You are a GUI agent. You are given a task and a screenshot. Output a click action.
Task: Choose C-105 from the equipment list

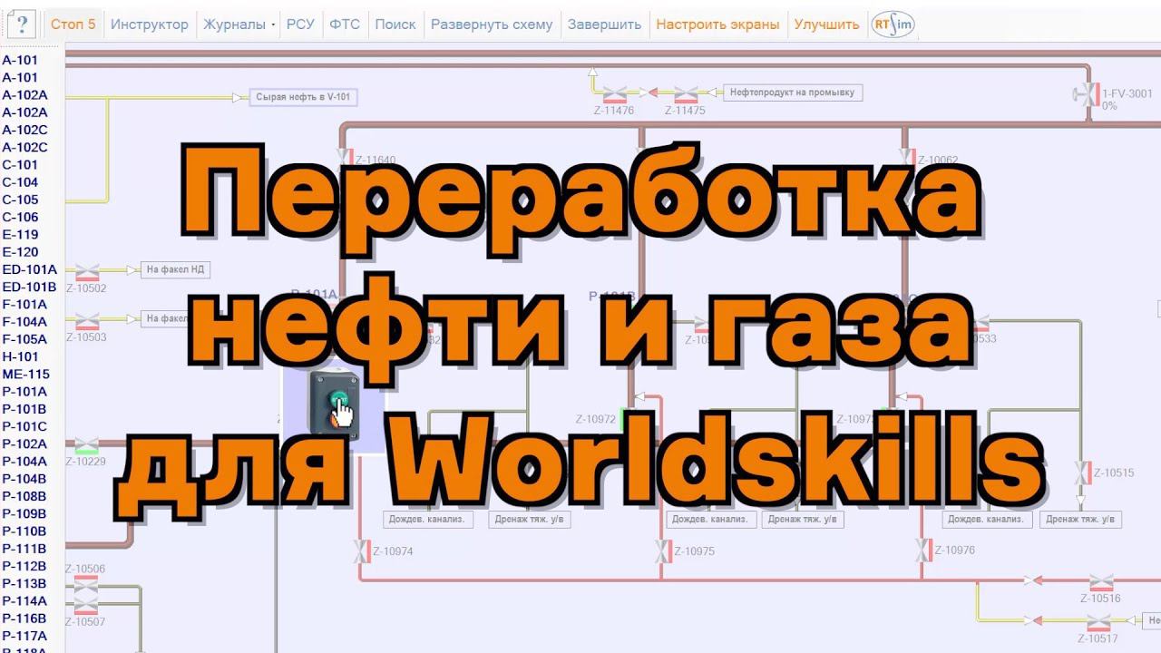[20, 200]
